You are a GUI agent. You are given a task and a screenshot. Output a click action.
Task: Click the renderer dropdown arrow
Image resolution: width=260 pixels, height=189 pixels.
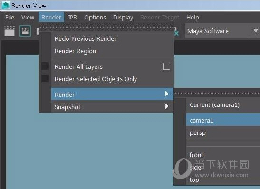point(256,31)
